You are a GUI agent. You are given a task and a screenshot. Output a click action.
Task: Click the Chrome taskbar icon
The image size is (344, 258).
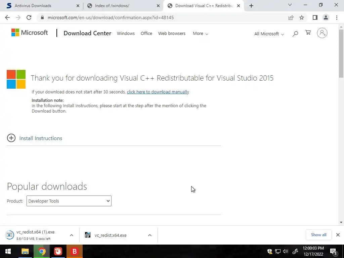[x=42, y=251]
